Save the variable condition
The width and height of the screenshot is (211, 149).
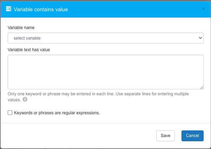point(165,136)
